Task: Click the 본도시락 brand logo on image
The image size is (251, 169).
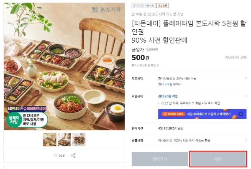Action: [x=106, y=9]
